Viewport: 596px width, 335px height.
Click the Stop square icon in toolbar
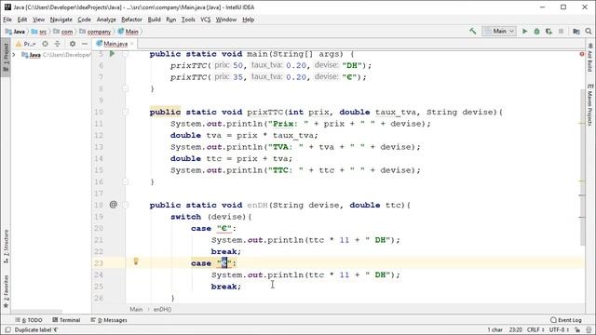pos(561,31)
